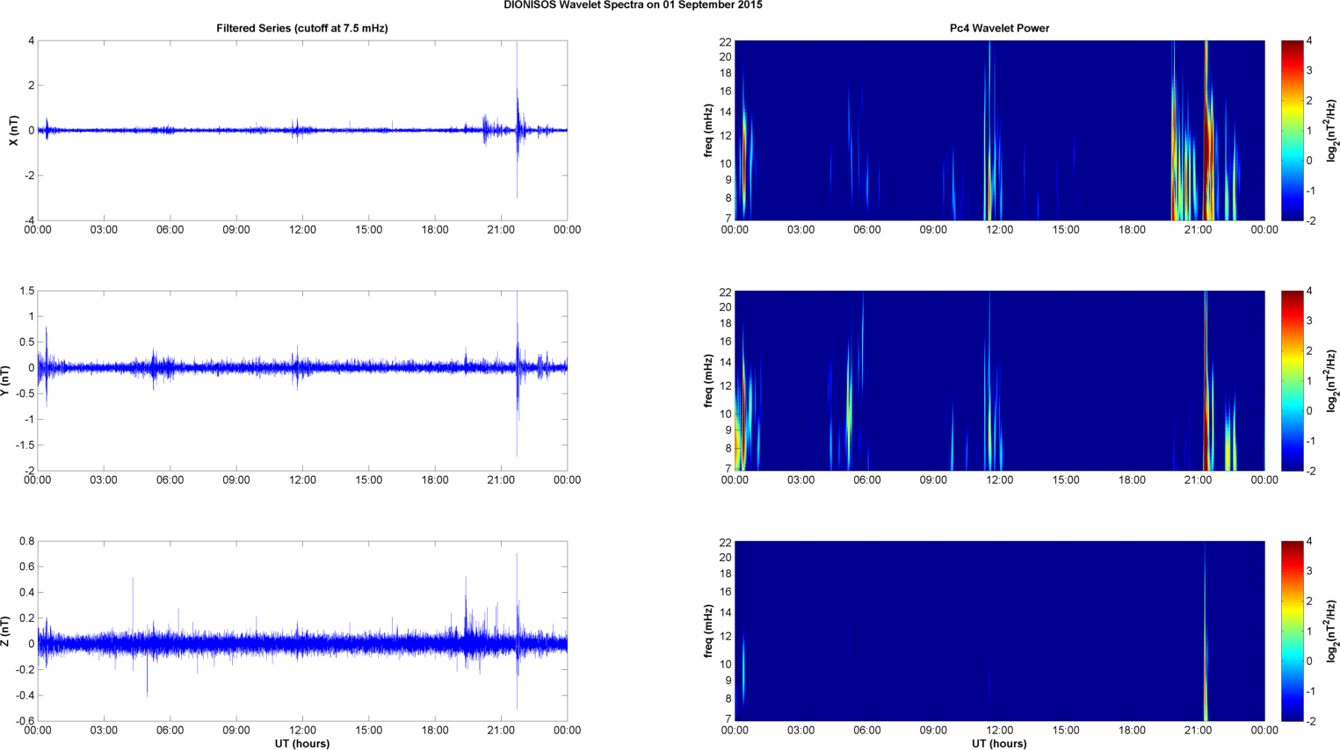
Task: Click the 'X (nT)' axis label
Action: pyautogui.click(x=13, y=130)
